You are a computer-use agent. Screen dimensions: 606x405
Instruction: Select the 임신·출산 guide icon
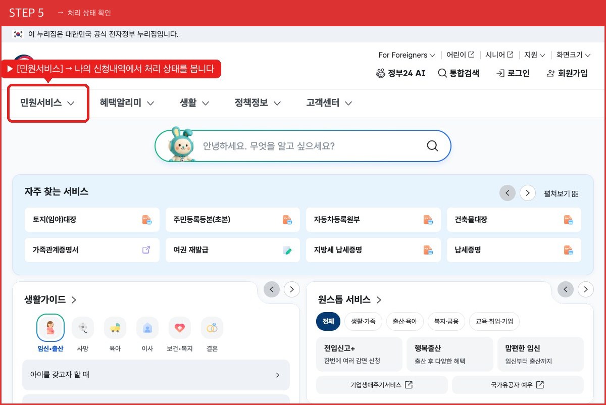point(50,333)
